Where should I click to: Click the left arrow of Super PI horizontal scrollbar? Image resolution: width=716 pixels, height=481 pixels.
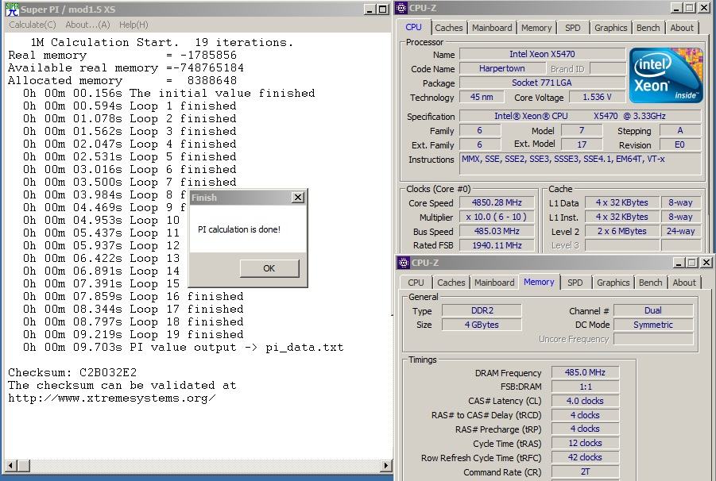(11, 465)
